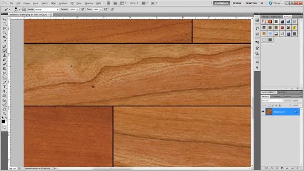Viewport: 304px width, 171px height.
Task: Switch to the Channels tab
Action: point(276,96)
